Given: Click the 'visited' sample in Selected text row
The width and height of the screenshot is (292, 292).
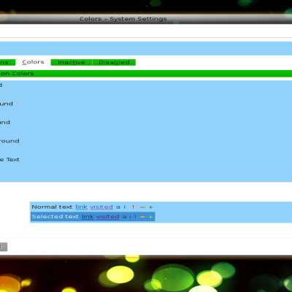Looking at the screenshot, I should [x=107, y=217].
